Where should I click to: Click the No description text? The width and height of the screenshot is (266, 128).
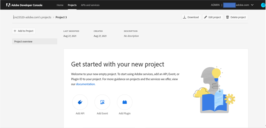[131, 36]
